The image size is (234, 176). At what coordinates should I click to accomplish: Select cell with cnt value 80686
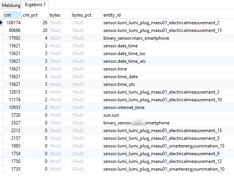(x=13, y=30)
